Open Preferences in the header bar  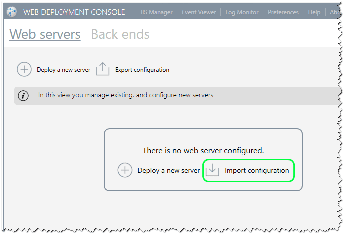click(283, 12)
